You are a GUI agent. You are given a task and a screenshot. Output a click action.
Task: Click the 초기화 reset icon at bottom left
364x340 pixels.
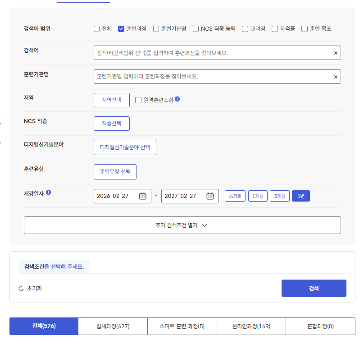click(x=21, y=289)
